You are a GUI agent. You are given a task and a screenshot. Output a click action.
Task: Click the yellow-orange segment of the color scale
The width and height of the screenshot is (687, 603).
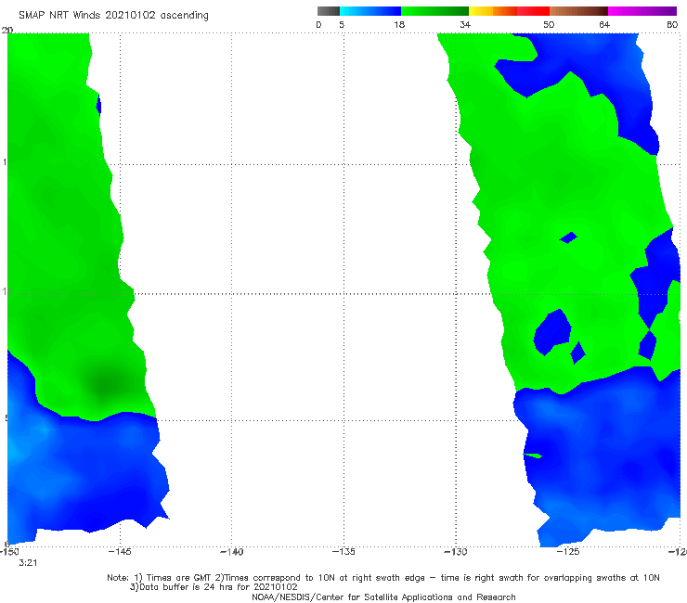[493, 11]
